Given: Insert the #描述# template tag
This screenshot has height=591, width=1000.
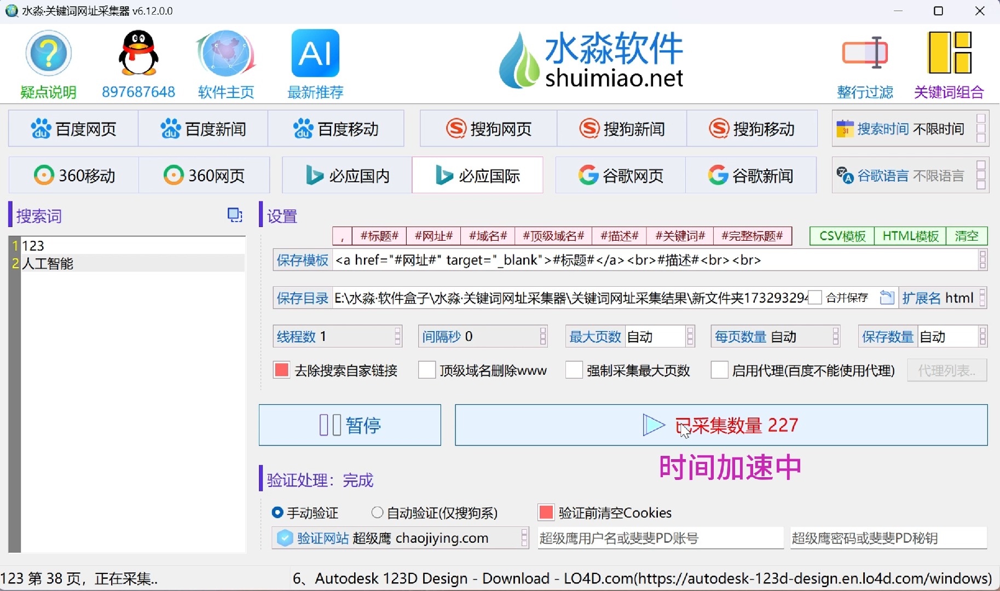Looking at the screenshot, I should click(x=620, y=236).
